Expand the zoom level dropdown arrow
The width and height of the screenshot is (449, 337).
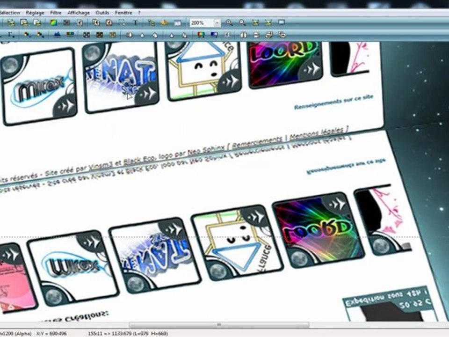coord(217,22)
